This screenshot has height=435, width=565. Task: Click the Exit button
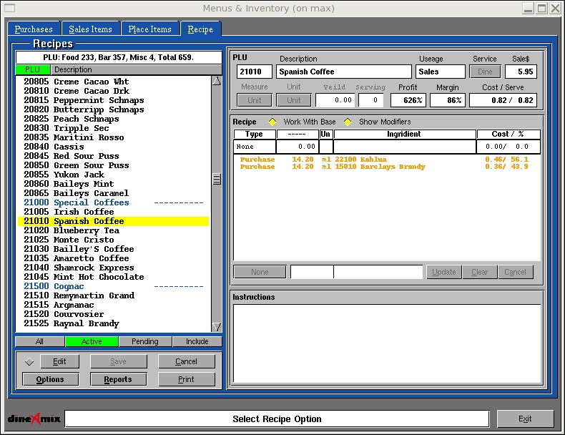point(525,419)
